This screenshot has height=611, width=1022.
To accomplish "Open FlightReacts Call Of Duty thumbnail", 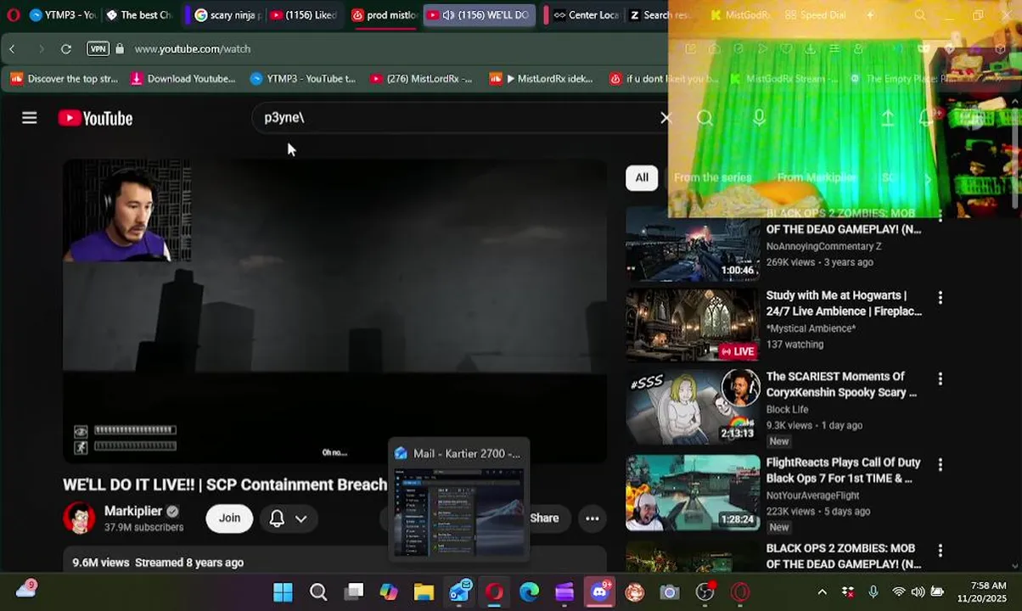I will tap(693, 493).
